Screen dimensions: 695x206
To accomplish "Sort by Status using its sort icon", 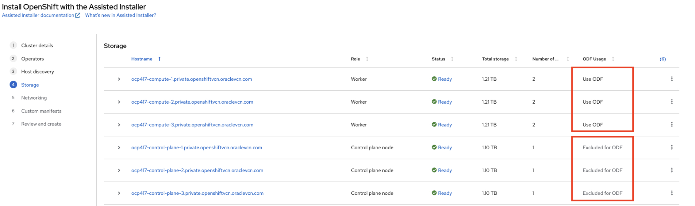I will point(452,59).
